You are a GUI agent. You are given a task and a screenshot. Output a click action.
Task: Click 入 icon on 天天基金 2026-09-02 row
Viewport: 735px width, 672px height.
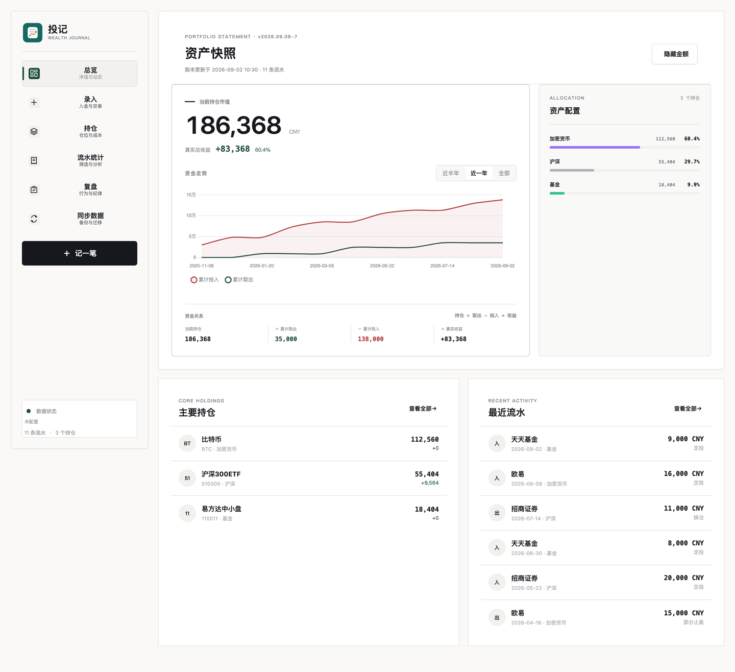click(x=497, y=443)
